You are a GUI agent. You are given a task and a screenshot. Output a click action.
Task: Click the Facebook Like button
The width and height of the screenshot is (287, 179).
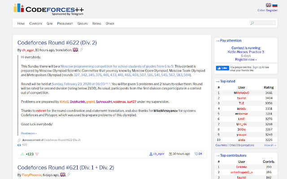pyautogui.click(x=222, y=68)
